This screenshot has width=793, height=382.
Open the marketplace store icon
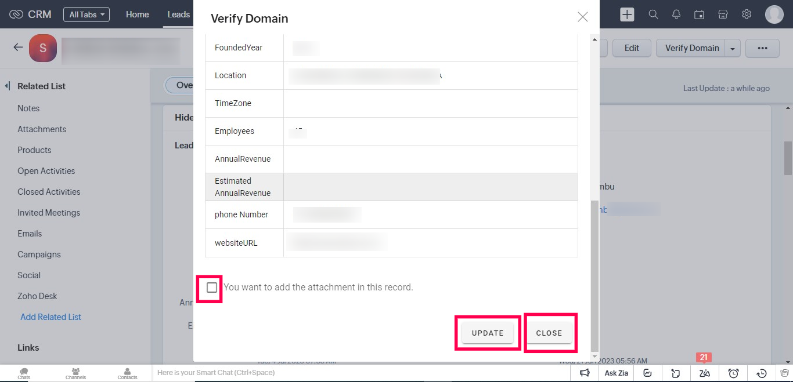click(723, 14)
